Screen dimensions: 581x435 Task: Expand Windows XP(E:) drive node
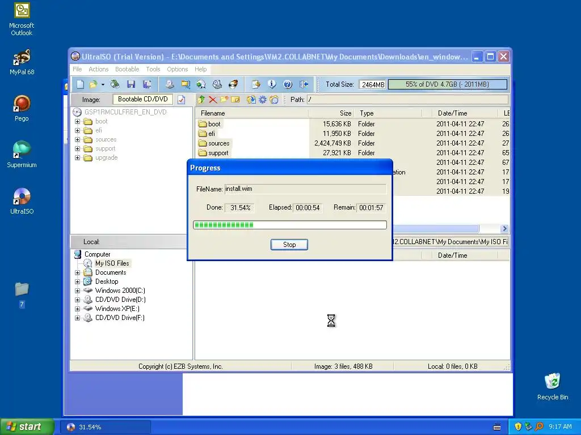point(77,309)
